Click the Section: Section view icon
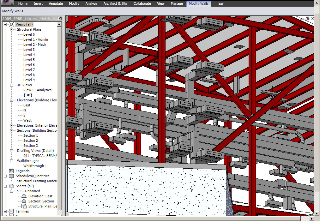 (x=24, y=201)
